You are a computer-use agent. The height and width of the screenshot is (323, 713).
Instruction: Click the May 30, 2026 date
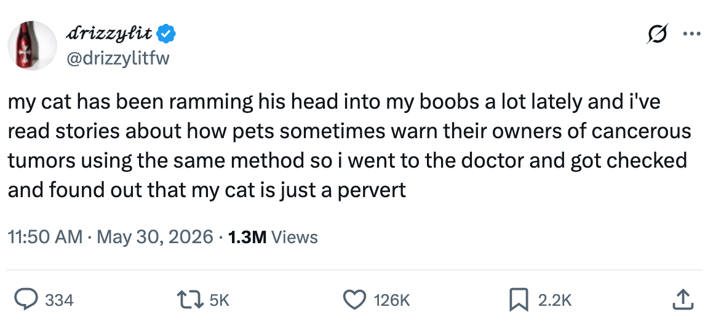(x=155, y=237)
